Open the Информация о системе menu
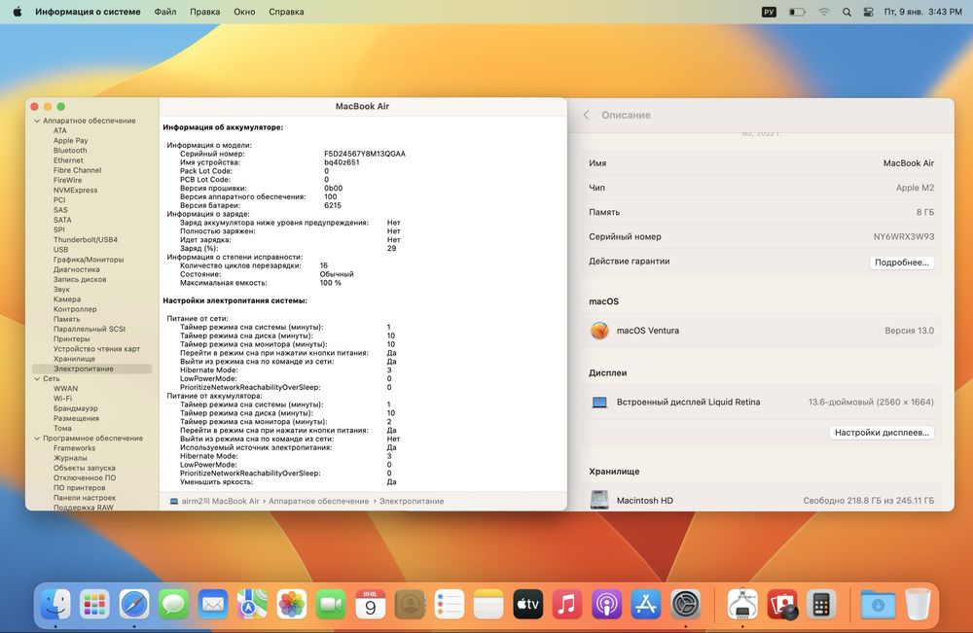 88,12
